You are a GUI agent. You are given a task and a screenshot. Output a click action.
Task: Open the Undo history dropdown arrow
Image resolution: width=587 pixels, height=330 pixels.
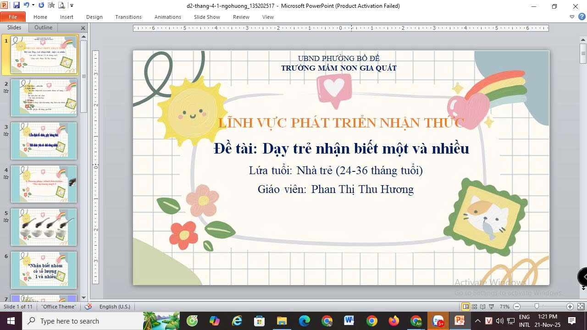[33, 5]
